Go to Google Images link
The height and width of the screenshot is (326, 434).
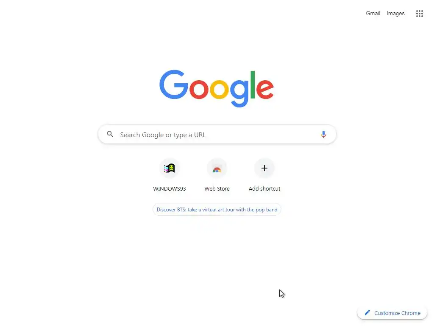[395, 13]
